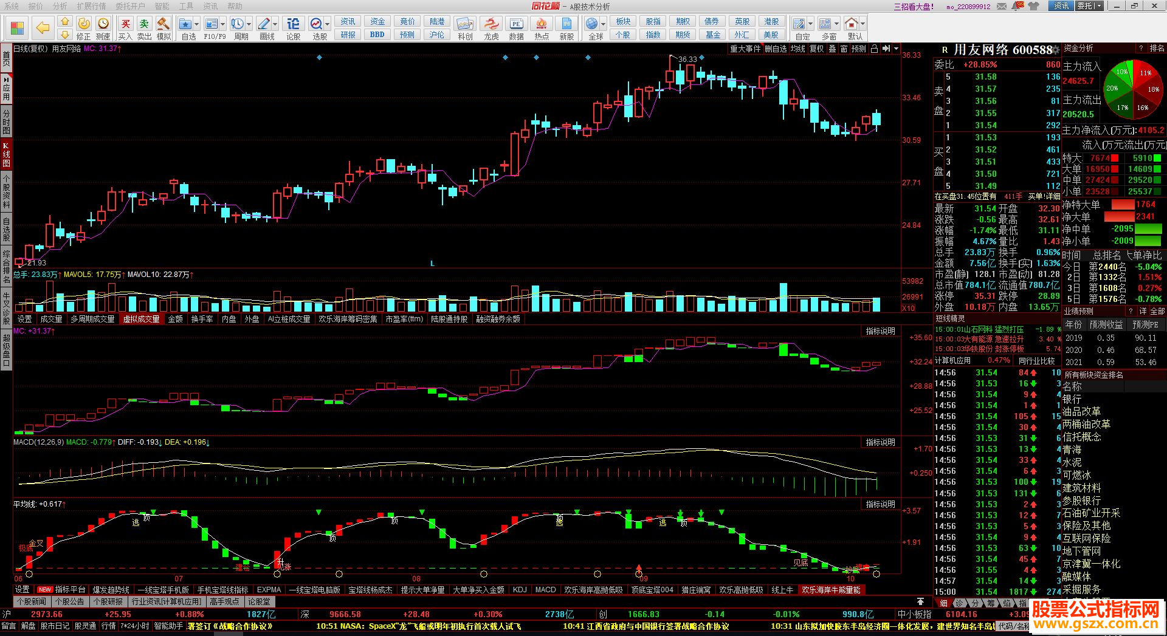The image size is (1167, 636).
Task: Click the lock icon on chart toolbar
Action: [x=874, y=49]
